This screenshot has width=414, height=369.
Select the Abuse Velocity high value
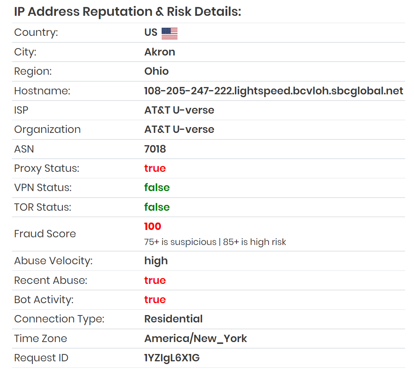[156, 261]
